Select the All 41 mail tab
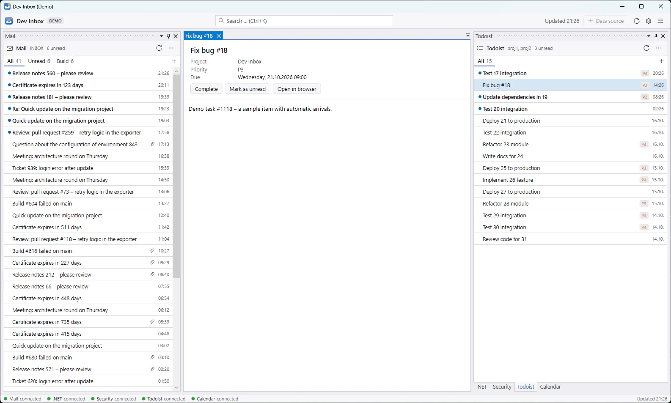 [x=14, y=61]
